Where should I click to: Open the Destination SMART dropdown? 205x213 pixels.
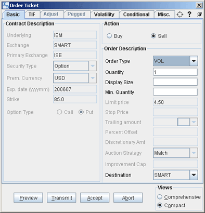194,175
